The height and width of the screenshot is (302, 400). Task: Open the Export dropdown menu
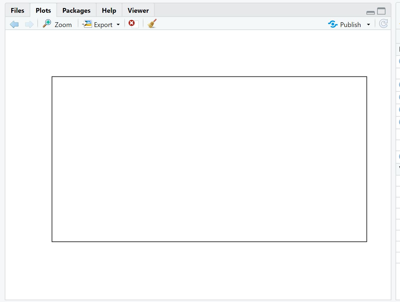118,24
